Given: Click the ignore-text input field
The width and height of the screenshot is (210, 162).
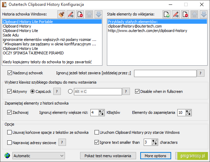Looking at the screenshot, I should pyautogui.click(x=165, y=73).
